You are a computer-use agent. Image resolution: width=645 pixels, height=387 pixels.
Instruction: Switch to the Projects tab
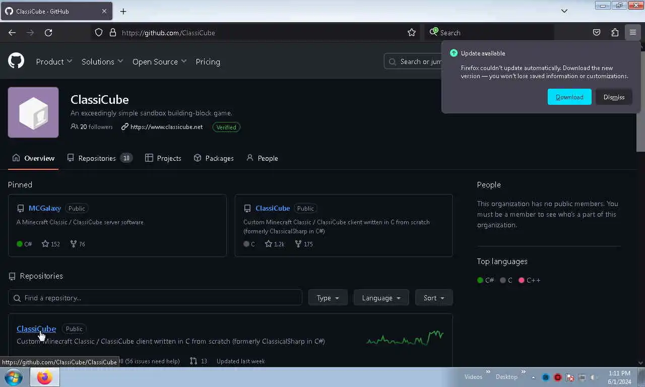point(163,158)
